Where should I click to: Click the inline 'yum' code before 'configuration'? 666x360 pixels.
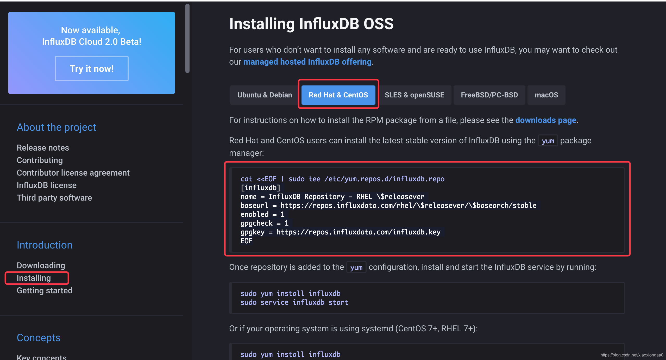(x=356, y=267)
